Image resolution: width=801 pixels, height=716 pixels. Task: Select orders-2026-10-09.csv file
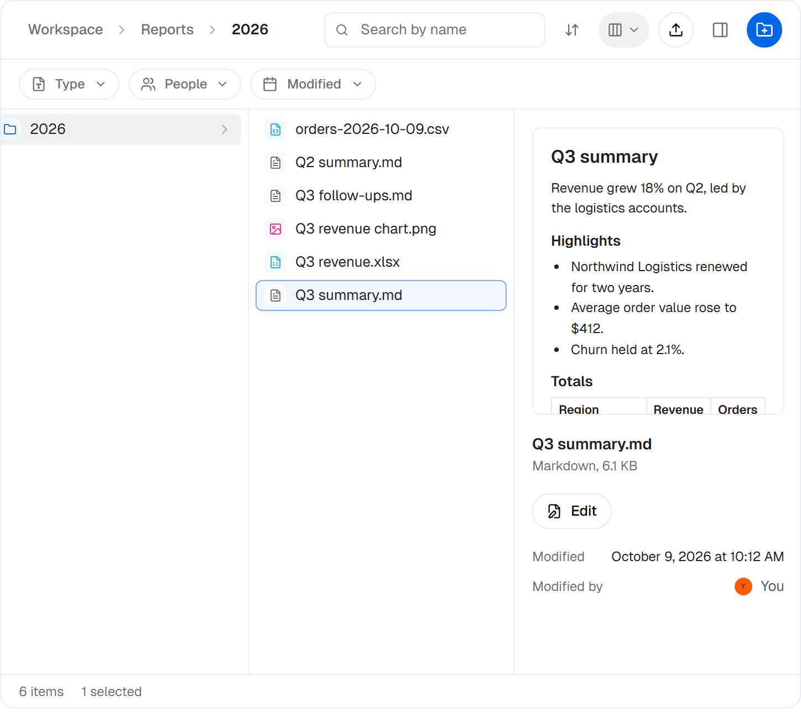click(x=381, y=129)
